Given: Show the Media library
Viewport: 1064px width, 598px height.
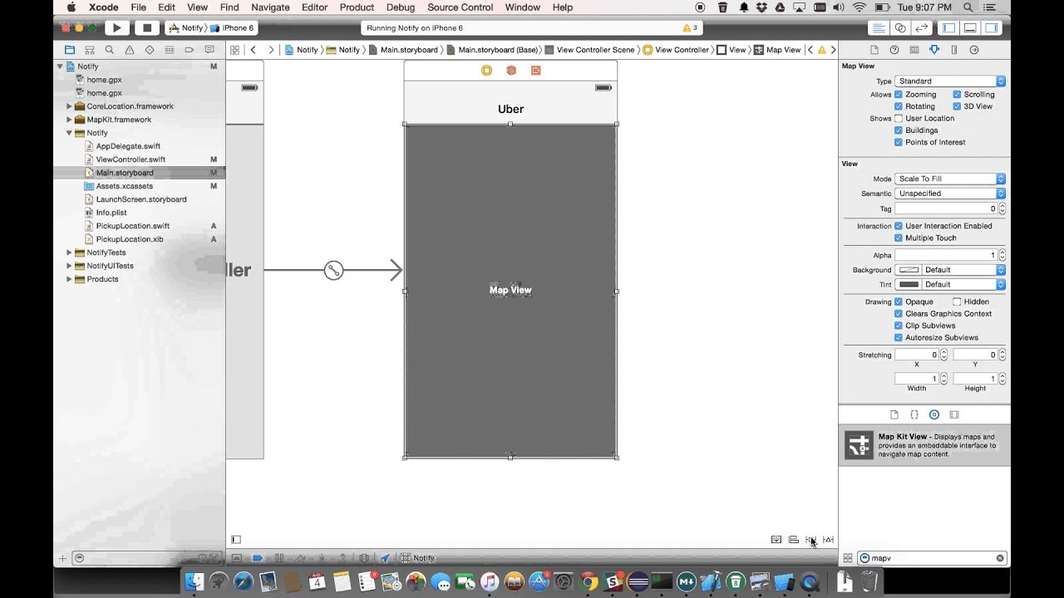Looking at the screenshot, I should click(954, 414).
